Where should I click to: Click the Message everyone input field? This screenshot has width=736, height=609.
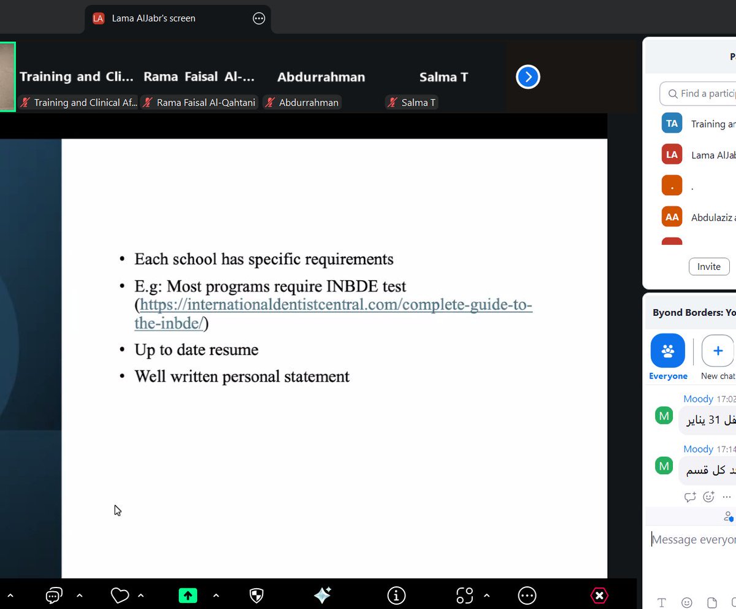pos(693,540)
